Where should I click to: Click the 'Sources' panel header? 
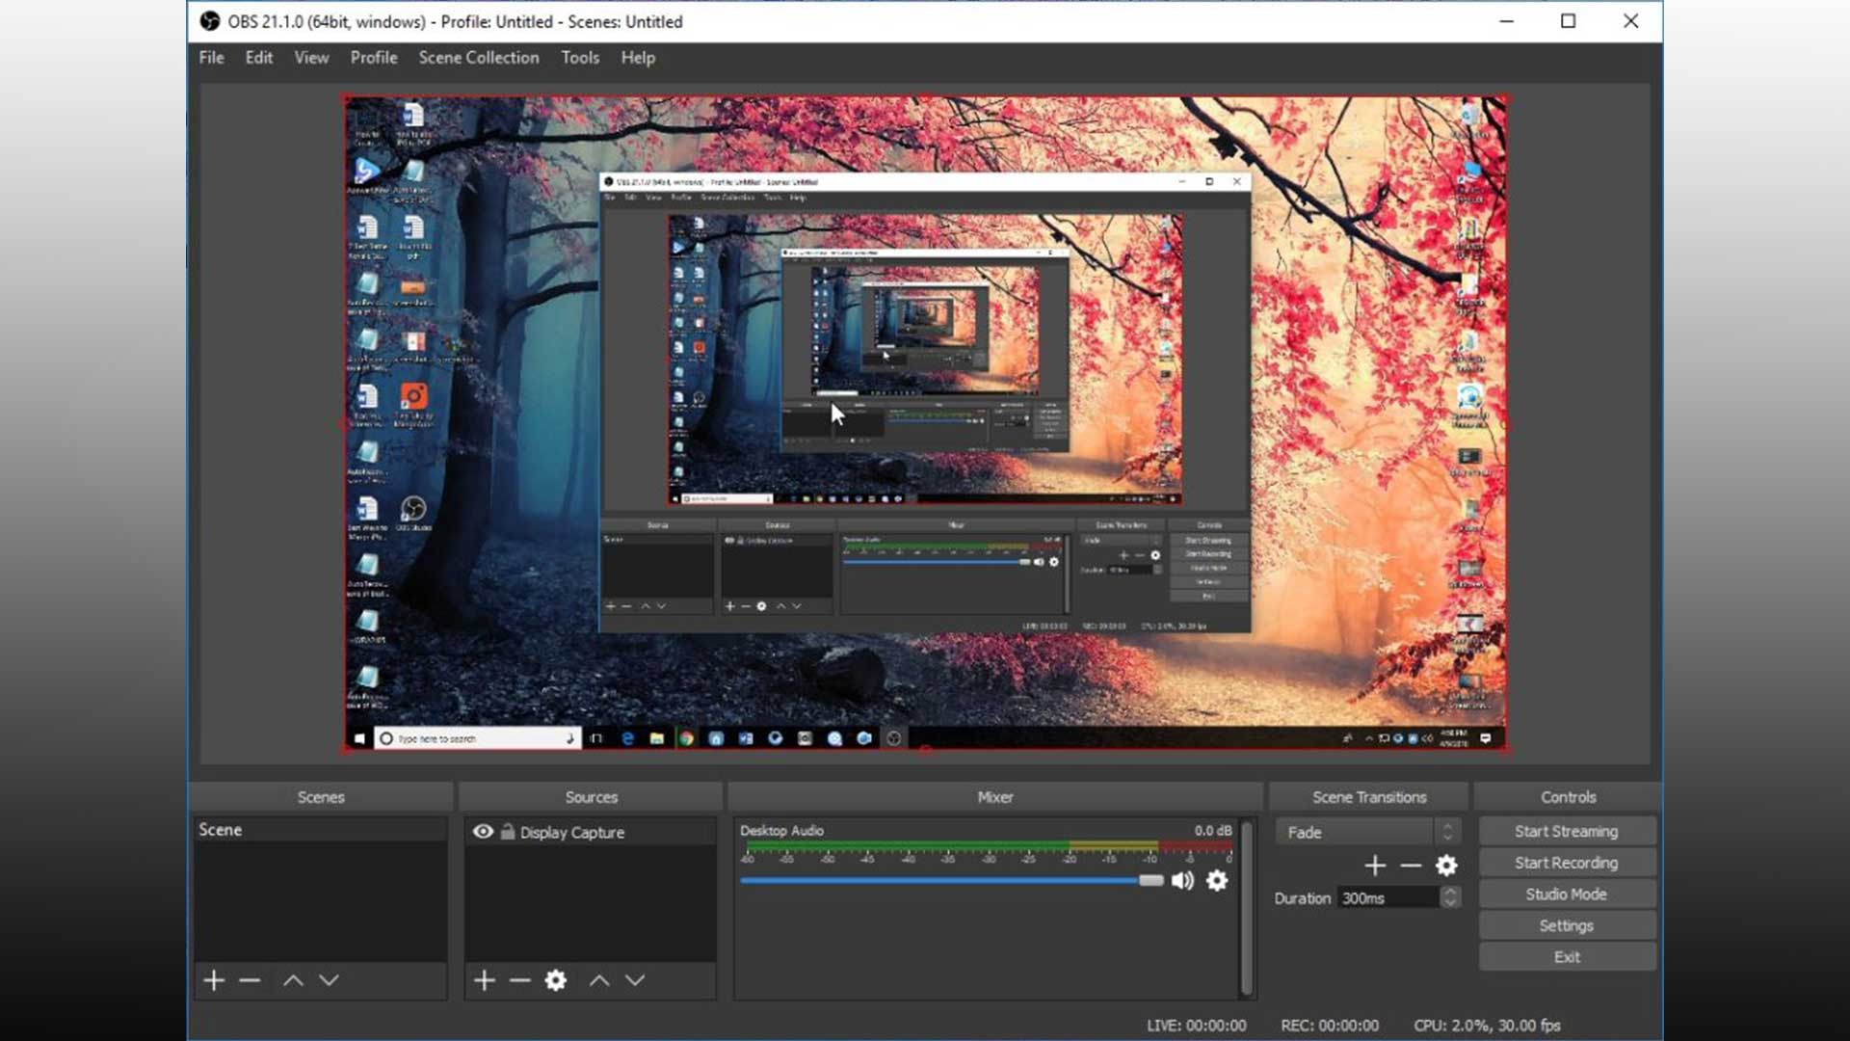tap(592, 797)
